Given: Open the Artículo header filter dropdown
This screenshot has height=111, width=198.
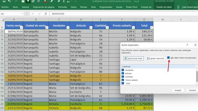Looking at the screenshot, I should 91,27.
